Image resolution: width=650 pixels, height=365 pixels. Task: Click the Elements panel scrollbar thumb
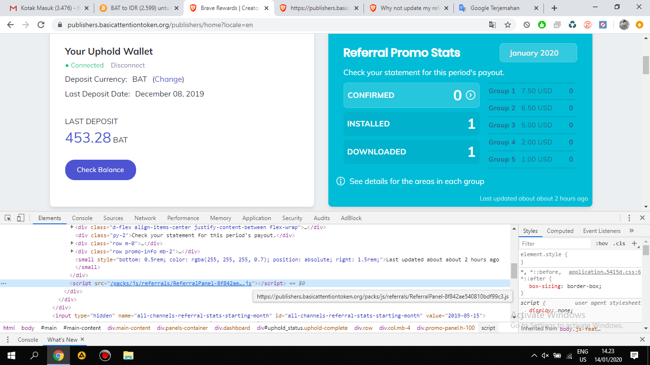click(x=514, y=271)
